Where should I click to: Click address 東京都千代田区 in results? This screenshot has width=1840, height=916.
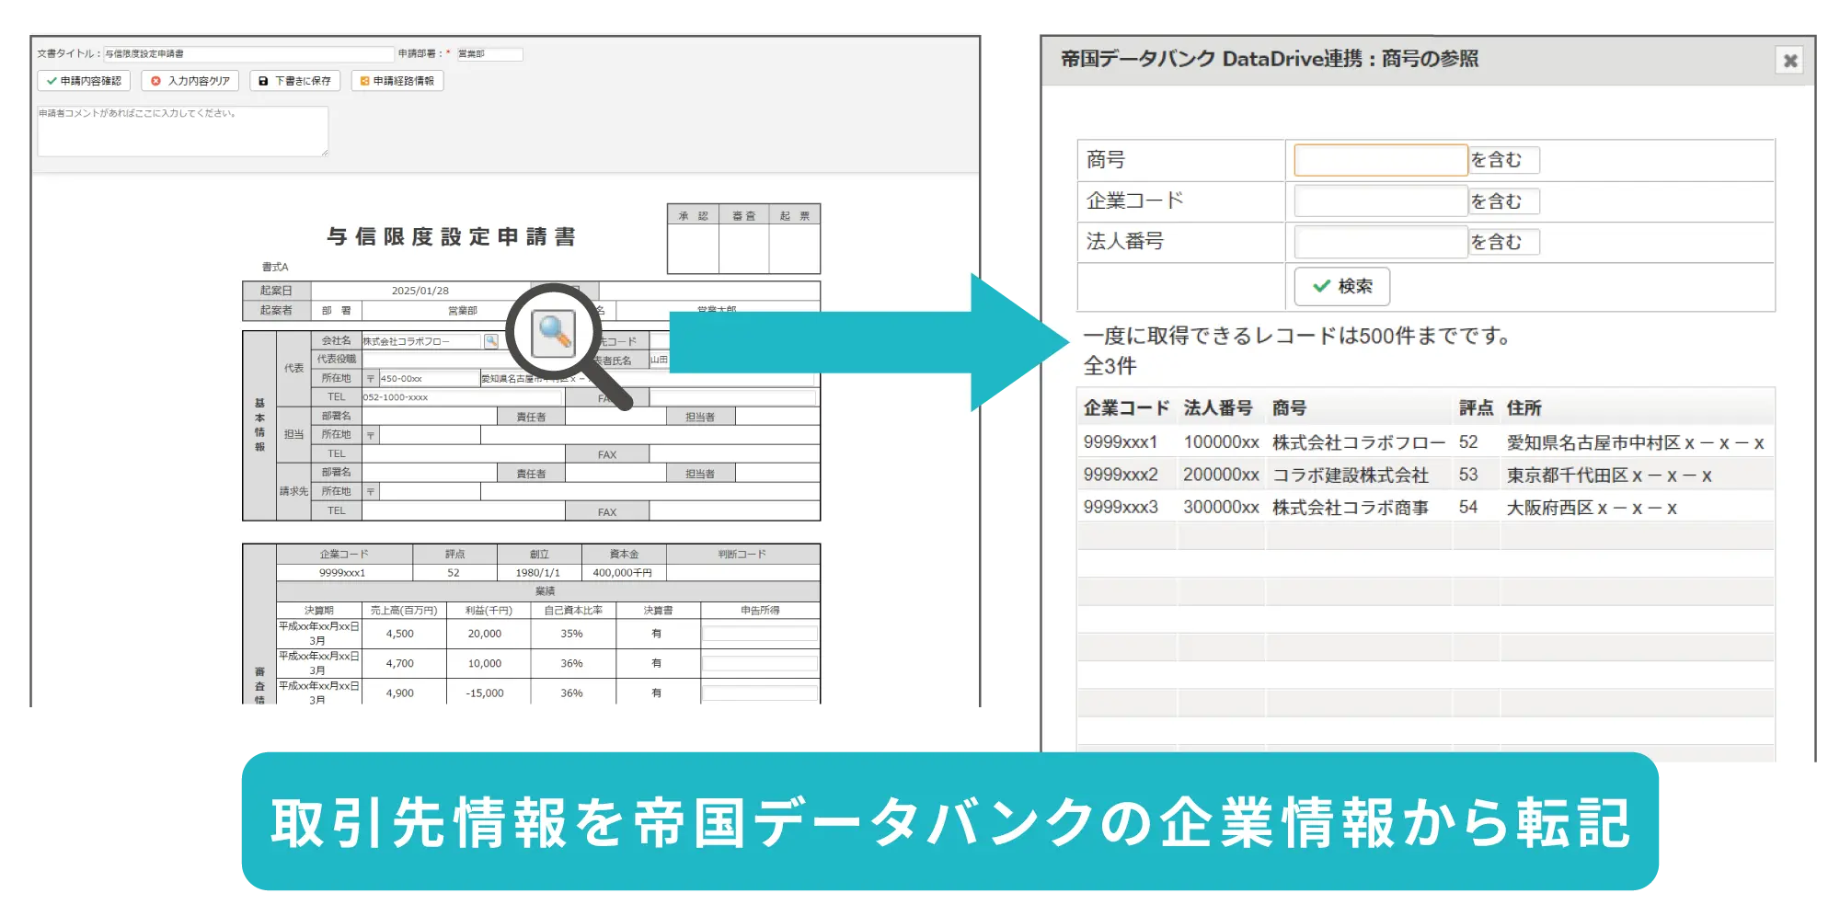coord(1608,475)
